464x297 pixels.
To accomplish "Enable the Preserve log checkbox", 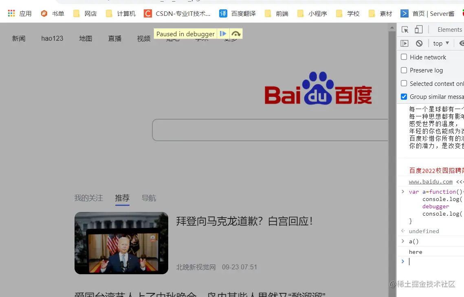I will point(404,70).
